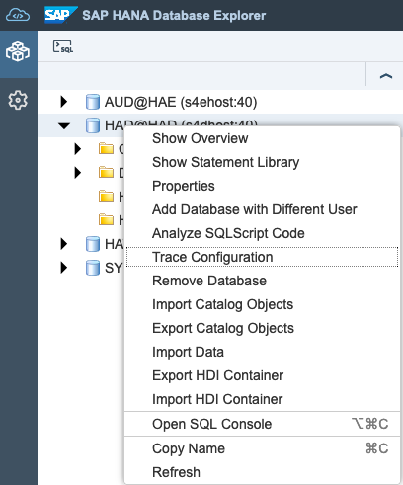The image size is (403, 485).
Task: Select the AUD@HAE (s4ehost:40) tree entry
Action: 181,102
